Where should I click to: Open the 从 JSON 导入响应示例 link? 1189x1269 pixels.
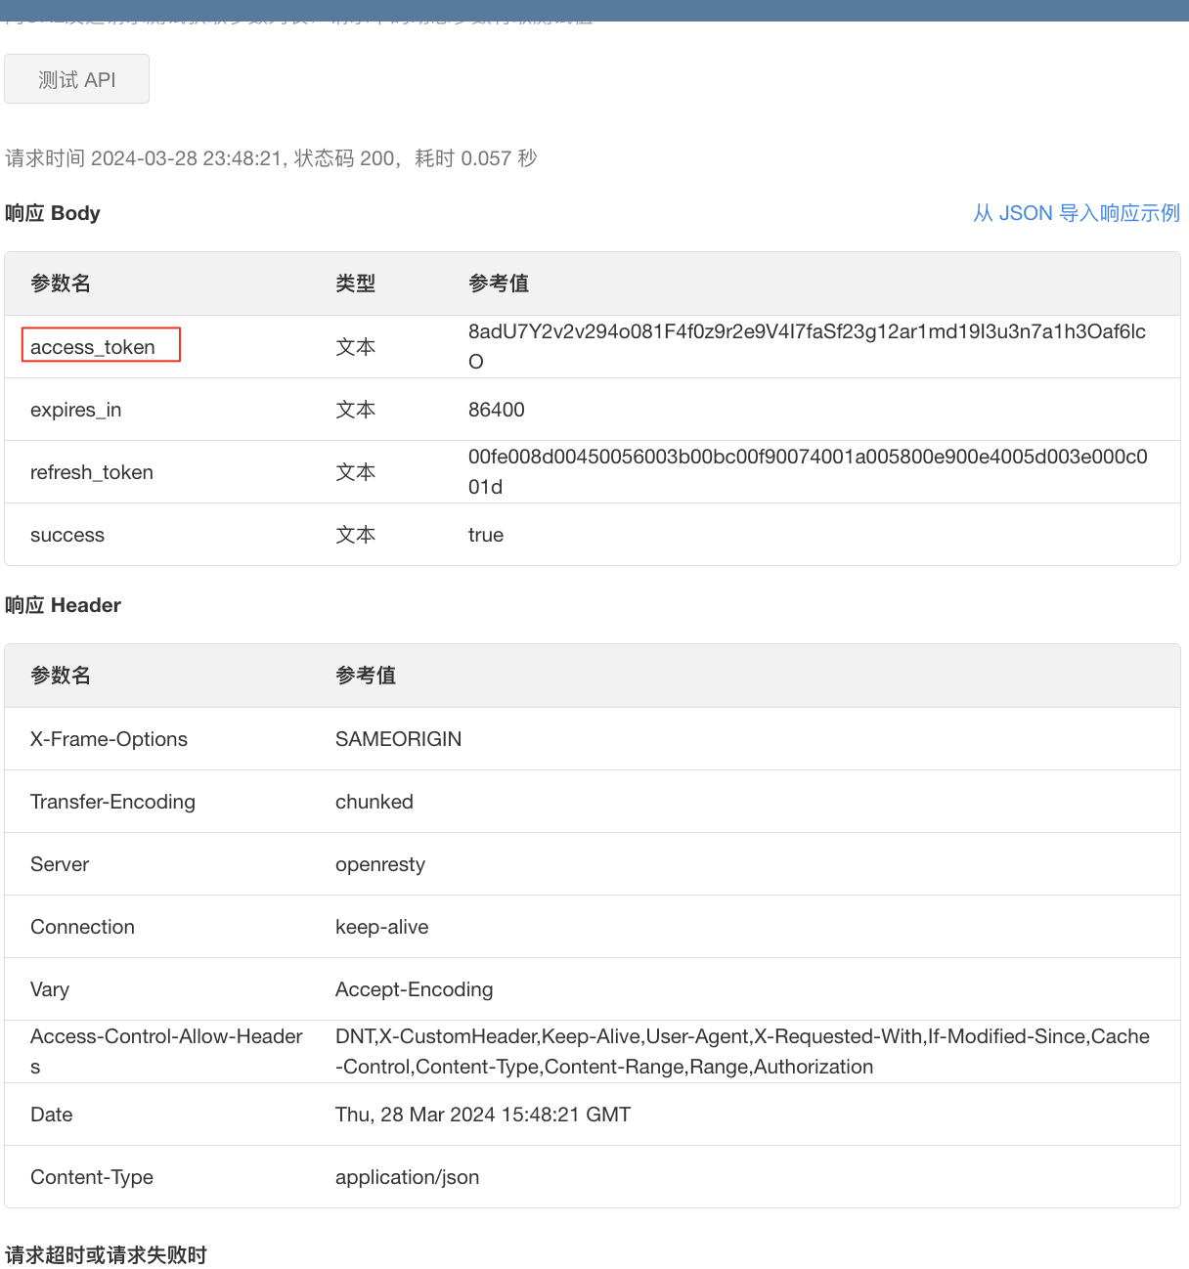point(1076,213)
